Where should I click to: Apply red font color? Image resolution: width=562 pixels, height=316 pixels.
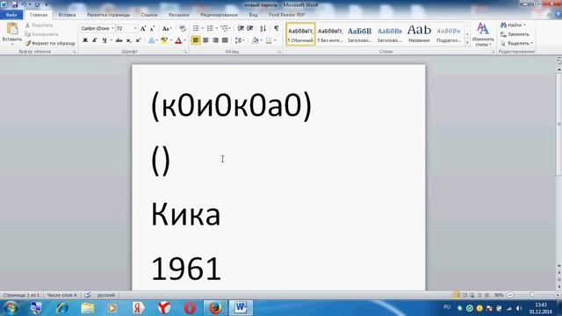pyautogui.click(x=178, y=40)
